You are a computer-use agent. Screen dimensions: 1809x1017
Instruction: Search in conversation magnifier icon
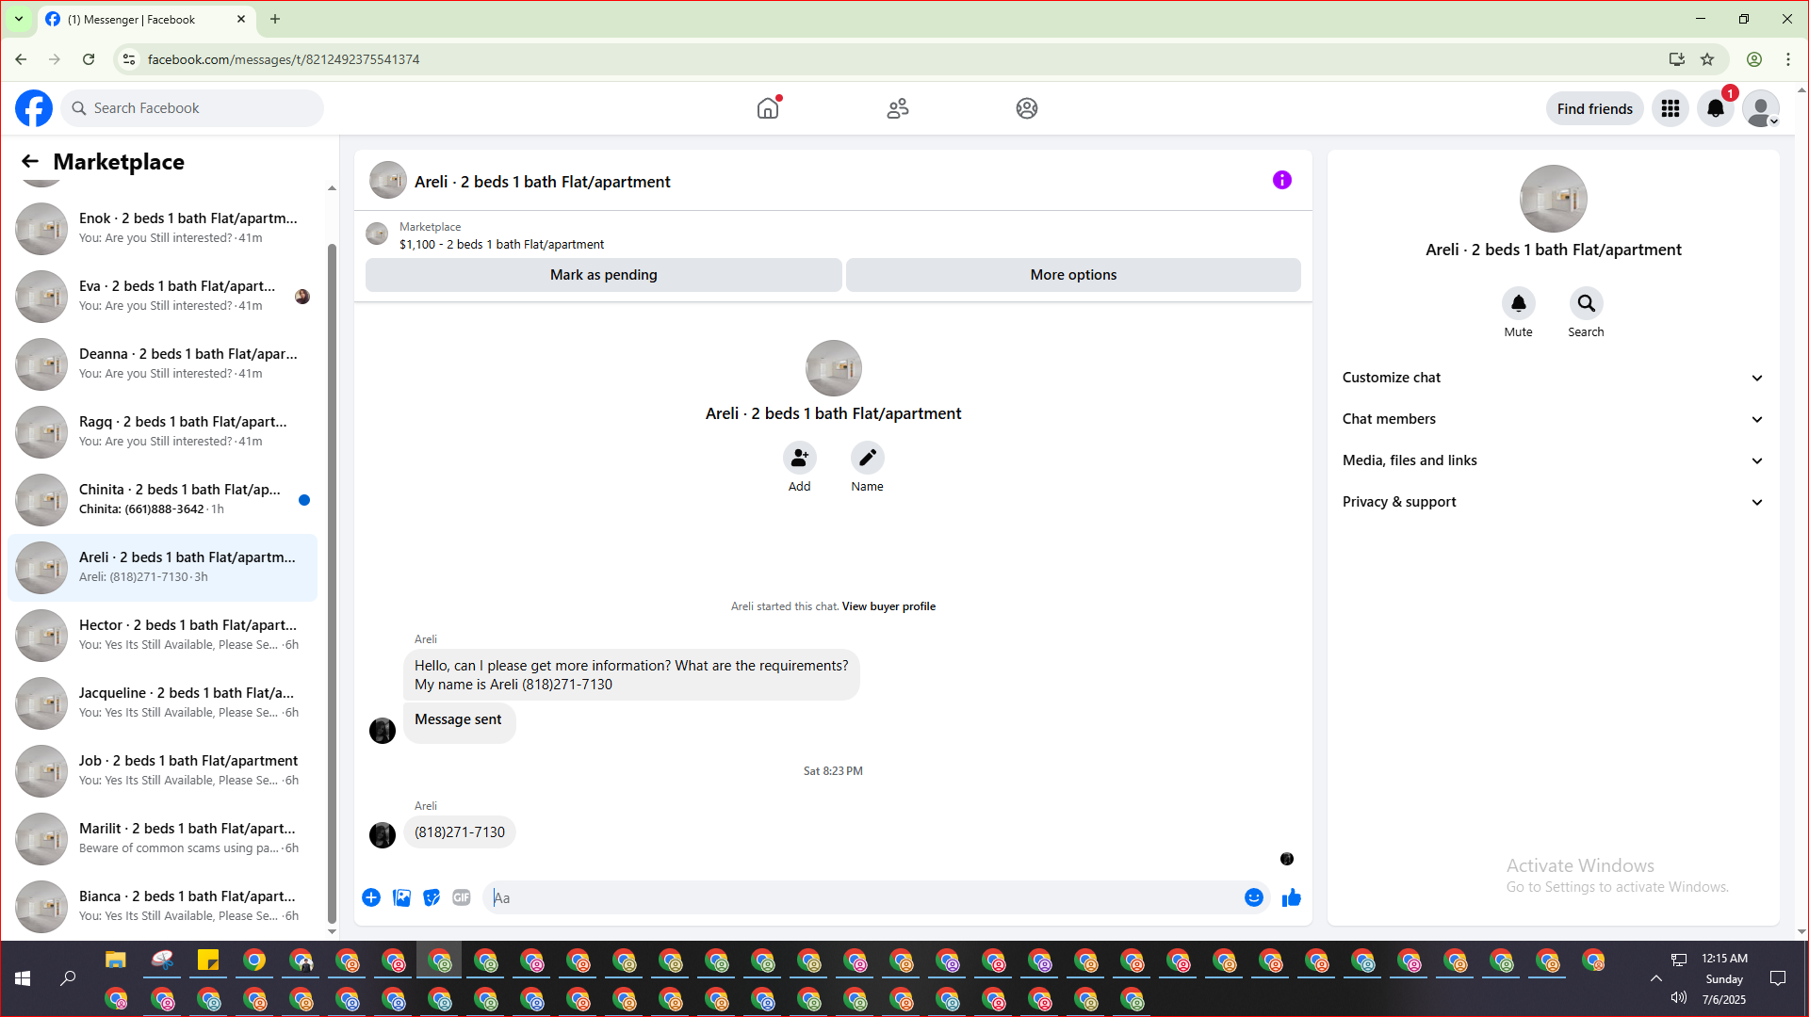pyautogui.click(x=1586, y=303)
